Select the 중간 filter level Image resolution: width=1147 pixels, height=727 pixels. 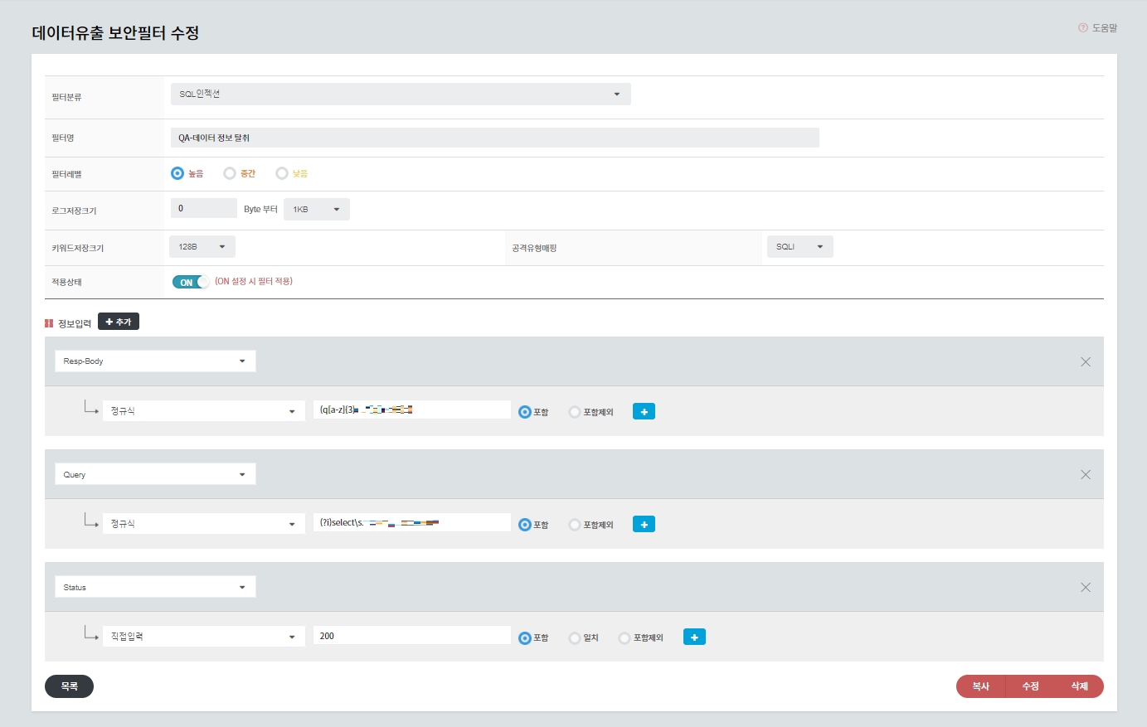(230, 173)
